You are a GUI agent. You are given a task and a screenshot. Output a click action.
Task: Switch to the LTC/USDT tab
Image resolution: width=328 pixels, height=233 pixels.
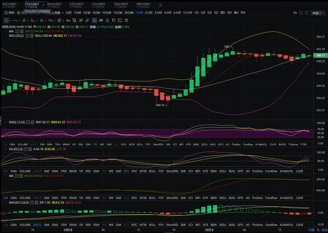[98, 5]
